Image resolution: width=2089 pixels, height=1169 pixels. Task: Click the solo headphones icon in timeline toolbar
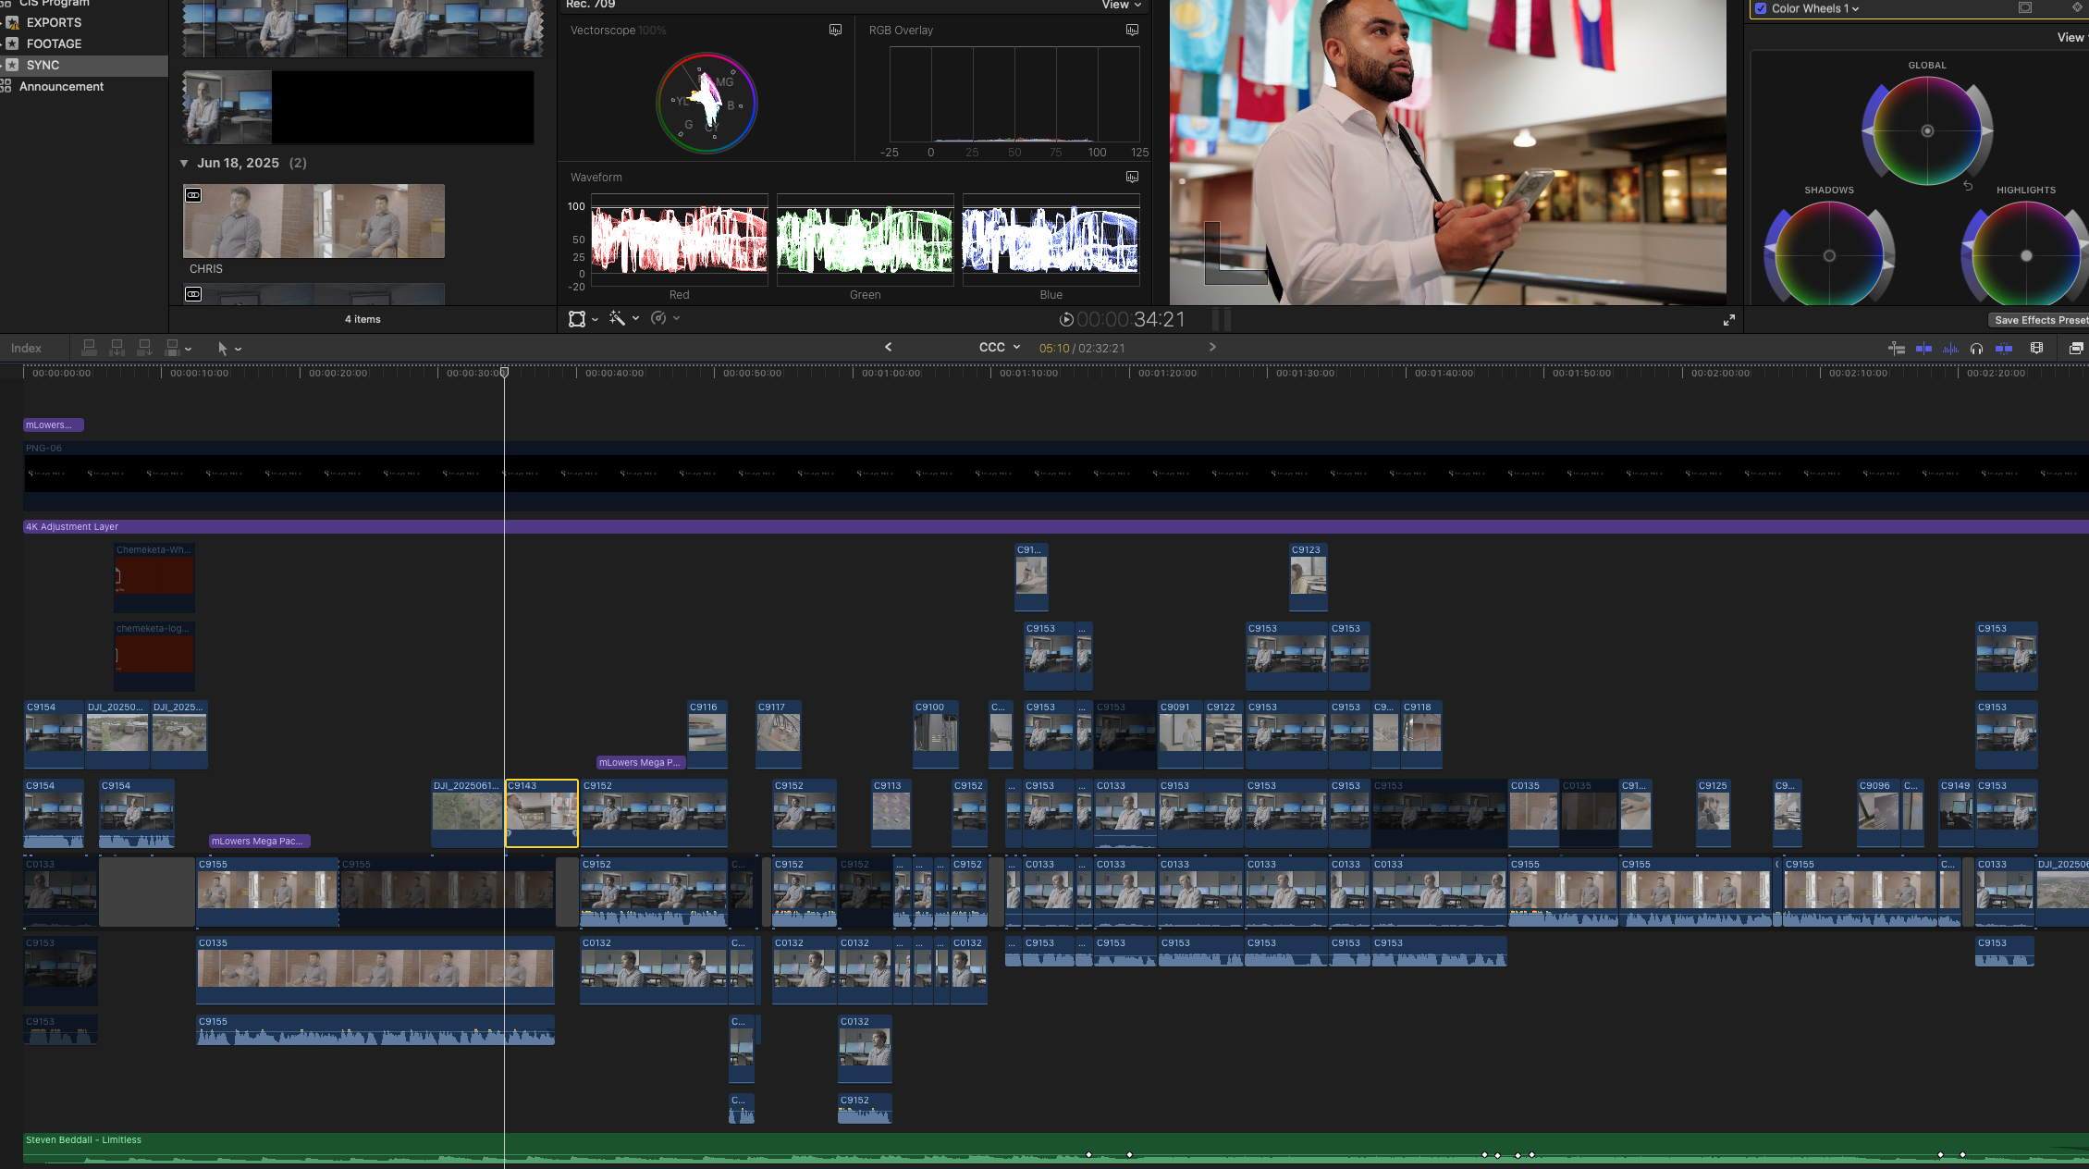click(1976, 349)
